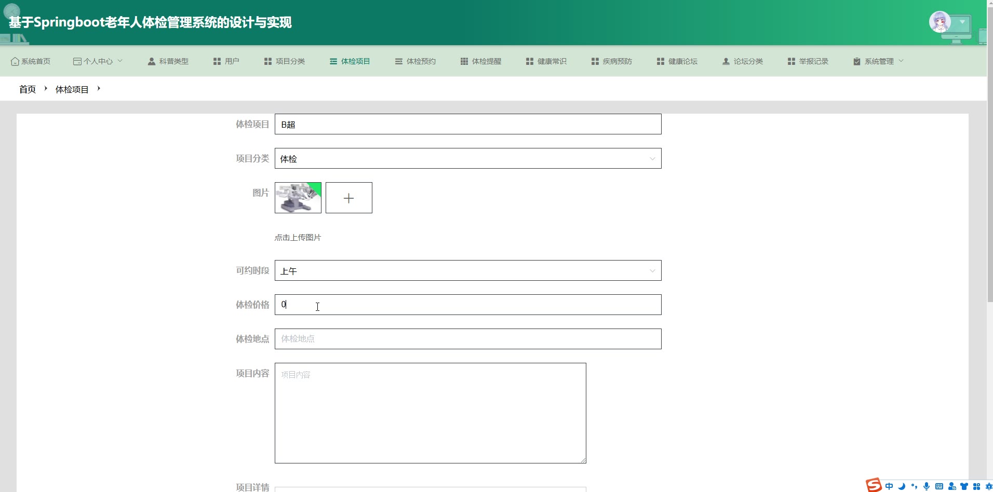The image size is (993, 492).
Task: Open the 可约时段 dropdown showing 上午
Action: point(468,270)
